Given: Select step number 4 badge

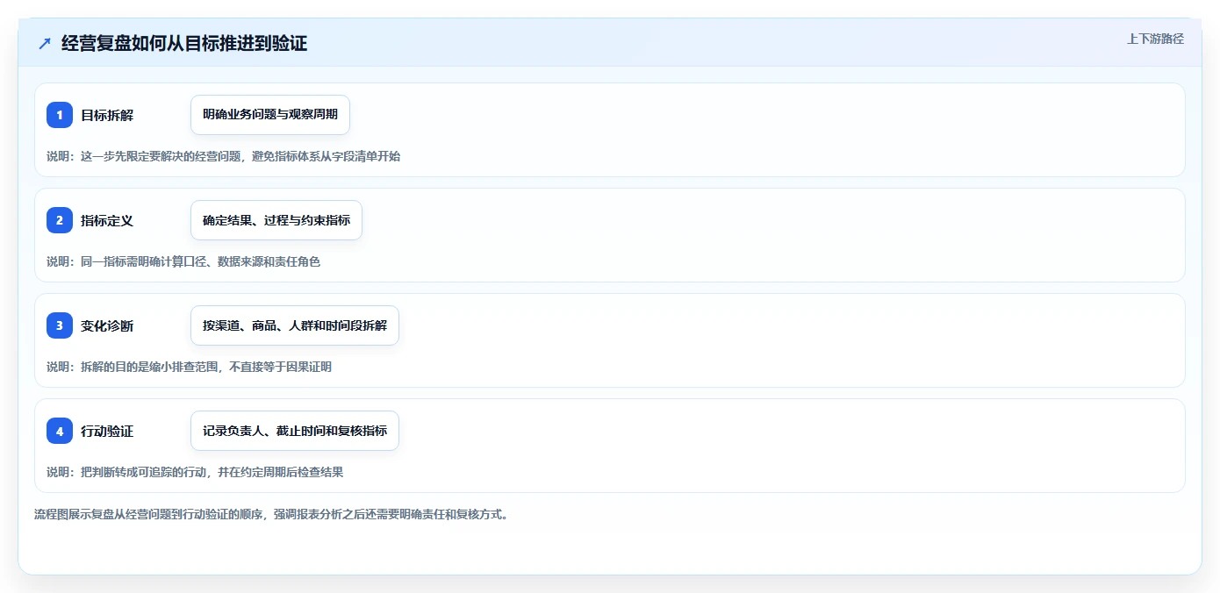Looking at the screenshot, I should [x=60, y=431].
